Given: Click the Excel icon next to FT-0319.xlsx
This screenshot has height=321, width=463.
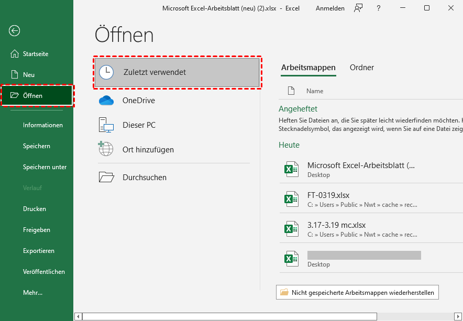Looking at the screenshot, I should [291, 199].
